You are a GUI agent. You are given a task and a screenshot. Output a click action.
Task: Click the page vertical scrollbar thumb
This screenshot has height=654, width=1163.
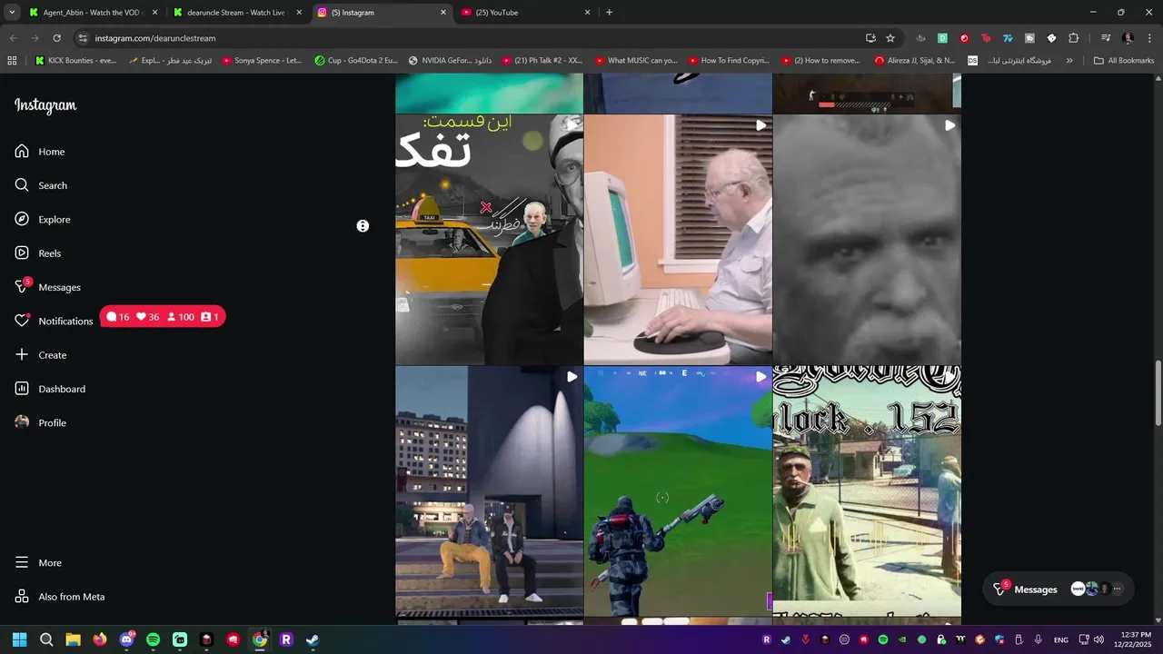(x=1158, y=392)
